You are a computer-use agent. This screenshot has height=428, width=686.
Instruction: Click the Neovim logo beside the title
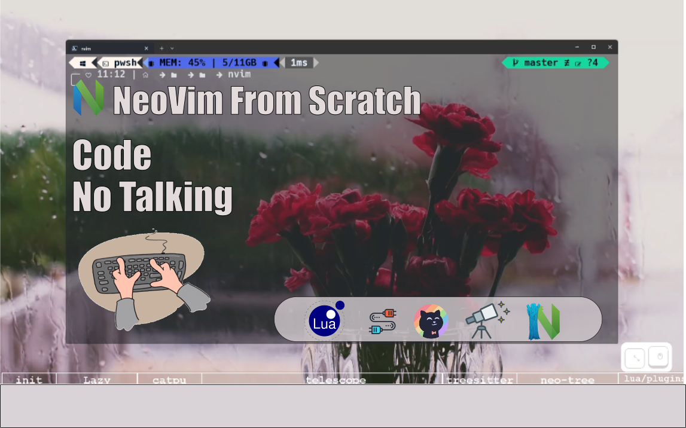pos(89,98)
